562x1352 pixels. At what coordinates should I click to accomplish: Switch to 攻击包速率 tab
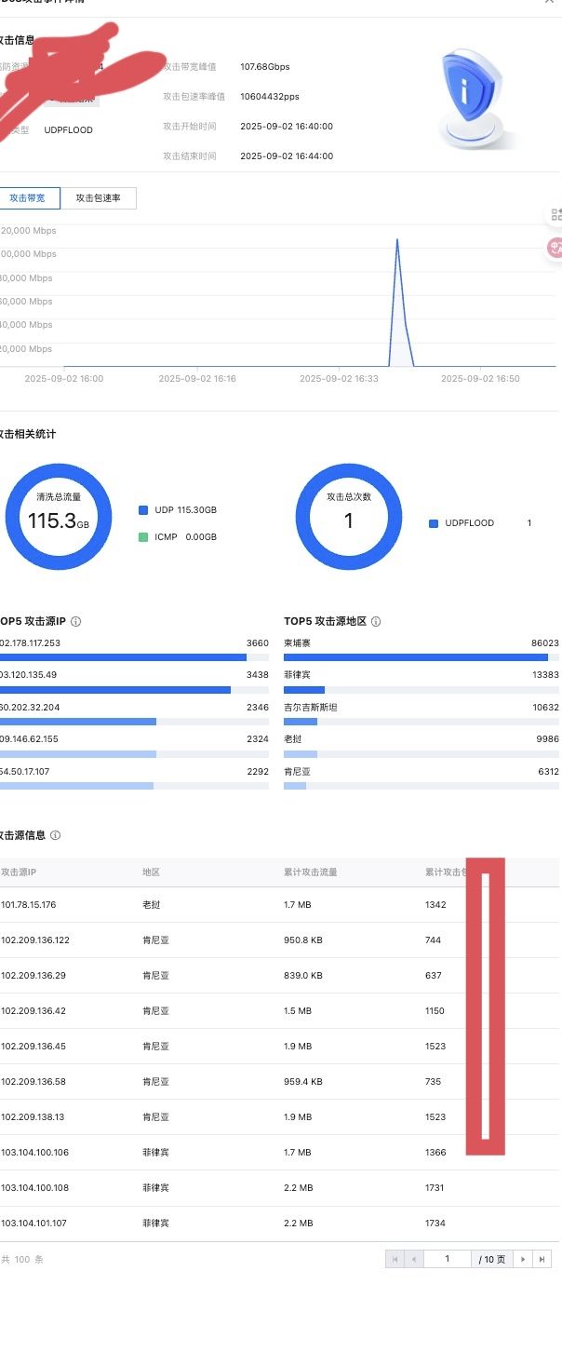click(98, 198)
